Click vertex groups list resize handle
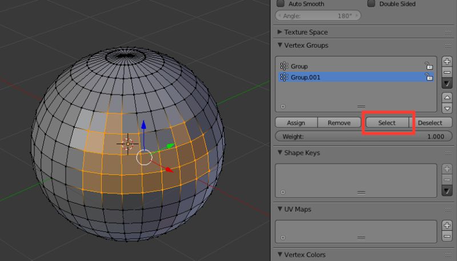 pos(361,107)
